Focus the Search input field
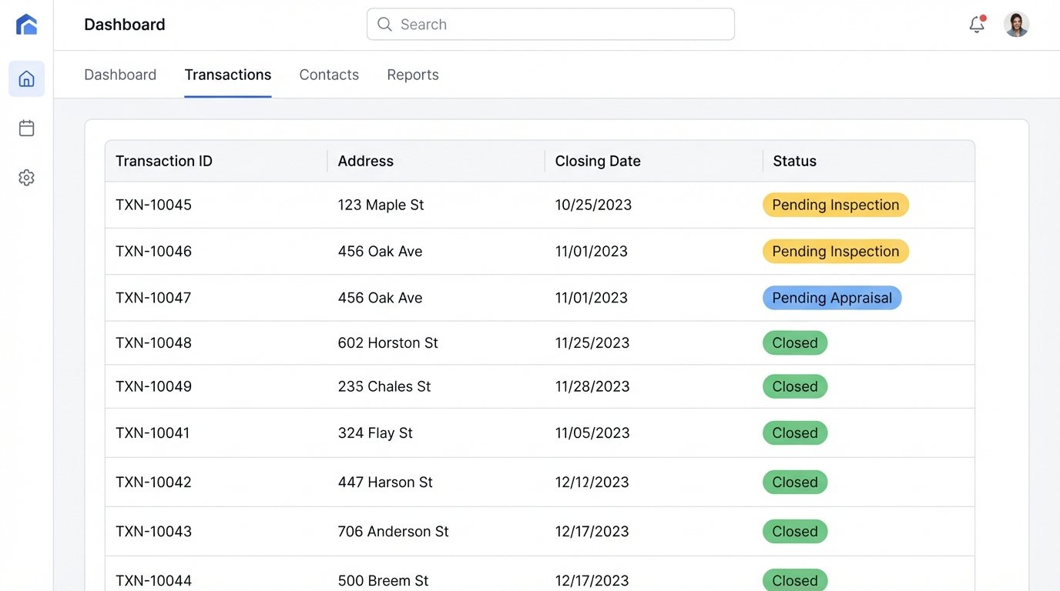 click(x=562, y=25)
